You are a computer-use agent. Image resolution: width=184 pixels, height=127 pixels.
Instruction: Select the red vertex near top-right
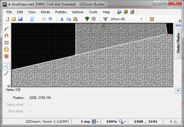click(167, 34)
